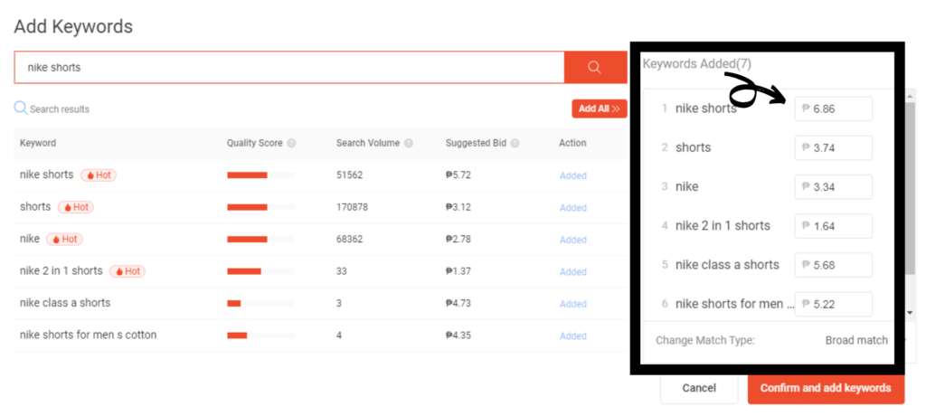Click the Hot badge beside nike 2 in 1 shorts

click(x=128, y=271)
